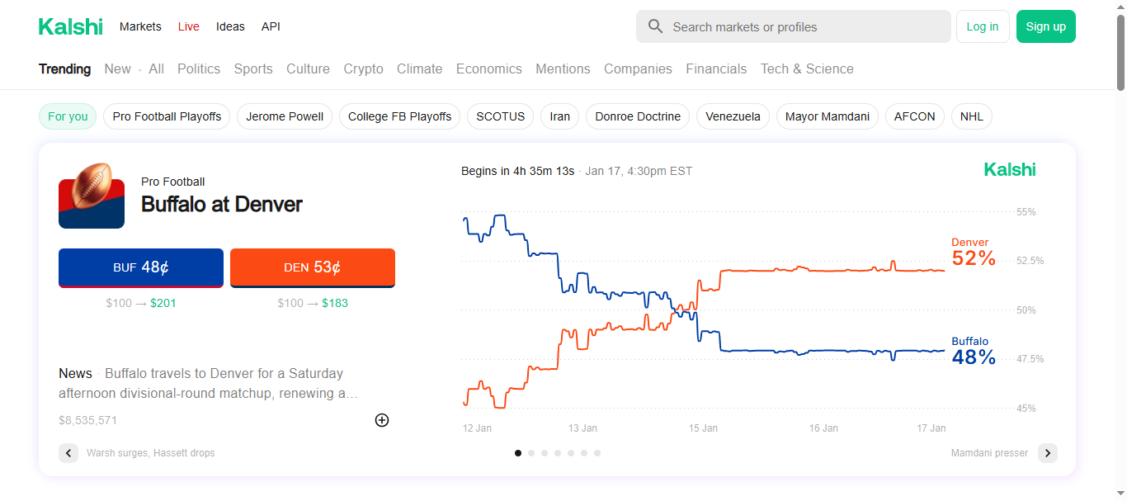Click the Log in button

[982, 26]
